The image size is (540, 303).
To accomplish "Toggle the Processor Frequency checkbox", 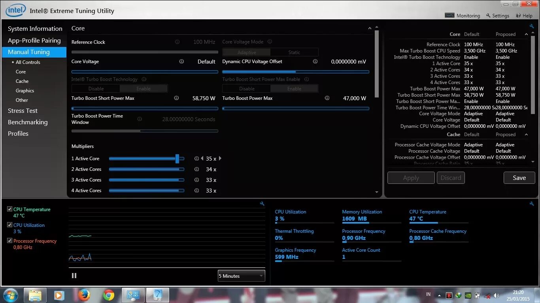I will pyautogui.click(x=10, y=241).
